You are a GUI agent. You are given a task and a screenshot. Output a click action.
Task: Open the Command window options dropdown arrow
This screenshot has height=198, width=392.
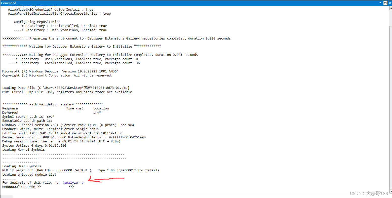tap(380, 3)
